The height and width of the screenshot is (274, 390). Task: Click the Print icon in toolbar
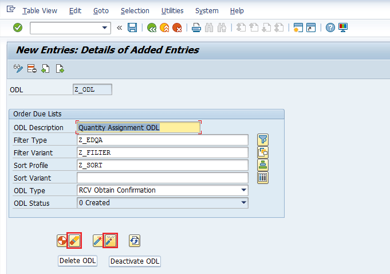coord(196,28)
